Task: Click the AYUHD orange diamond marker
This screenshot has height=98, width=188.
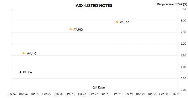Action: (x=70, y=30)
